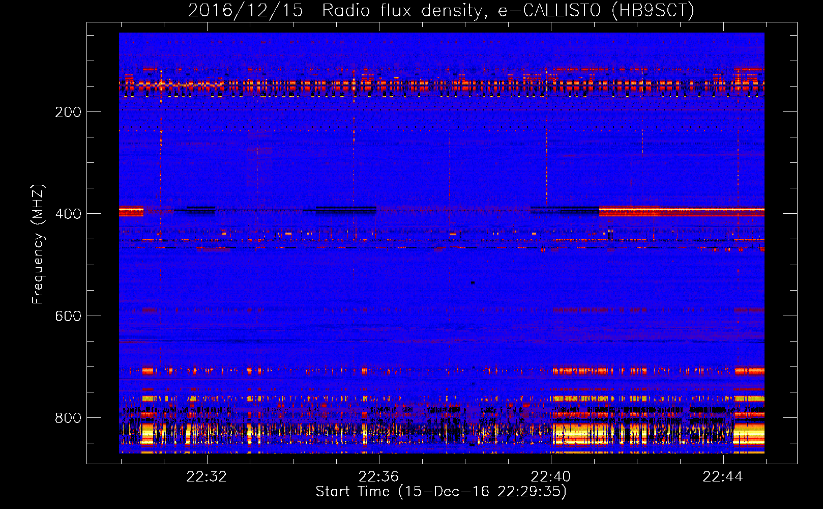Click the 200 frequency tick label

tap(68, 112)
